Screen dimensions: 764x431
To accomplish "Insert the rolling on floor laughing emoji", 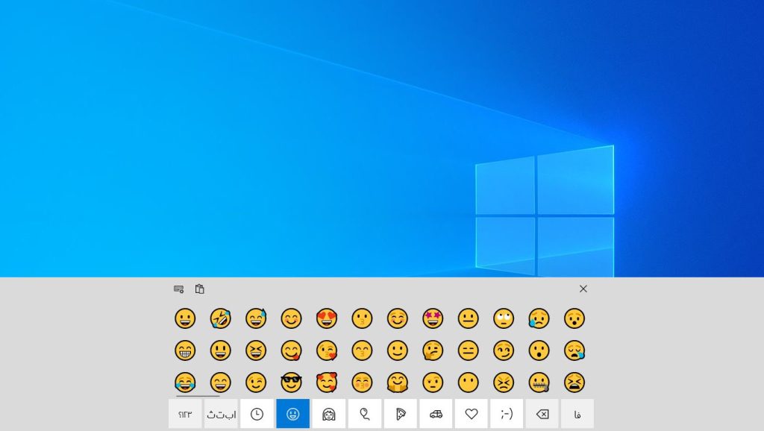I will pyautogui.click(x=220, y=318).
